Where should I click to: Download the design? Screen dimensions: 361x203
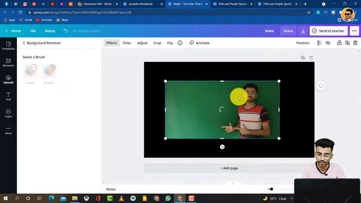point(303,31)
